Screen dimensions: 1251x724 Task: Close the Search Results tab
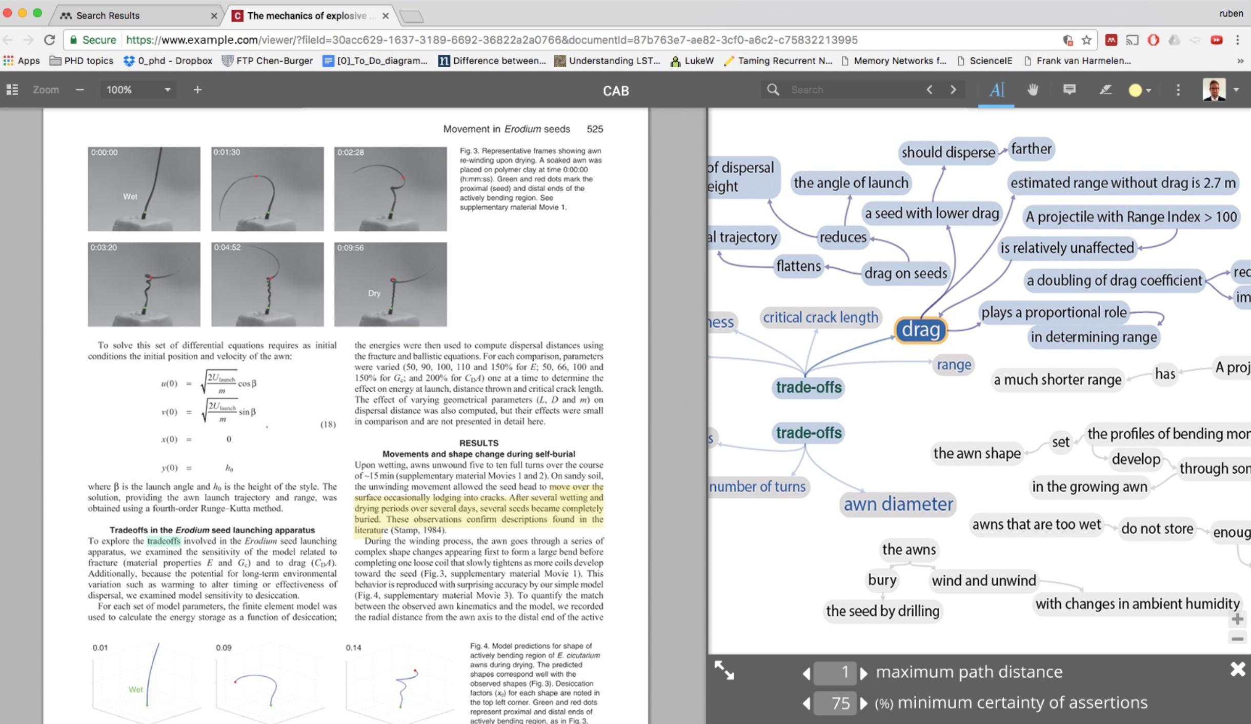pos(214,16)
